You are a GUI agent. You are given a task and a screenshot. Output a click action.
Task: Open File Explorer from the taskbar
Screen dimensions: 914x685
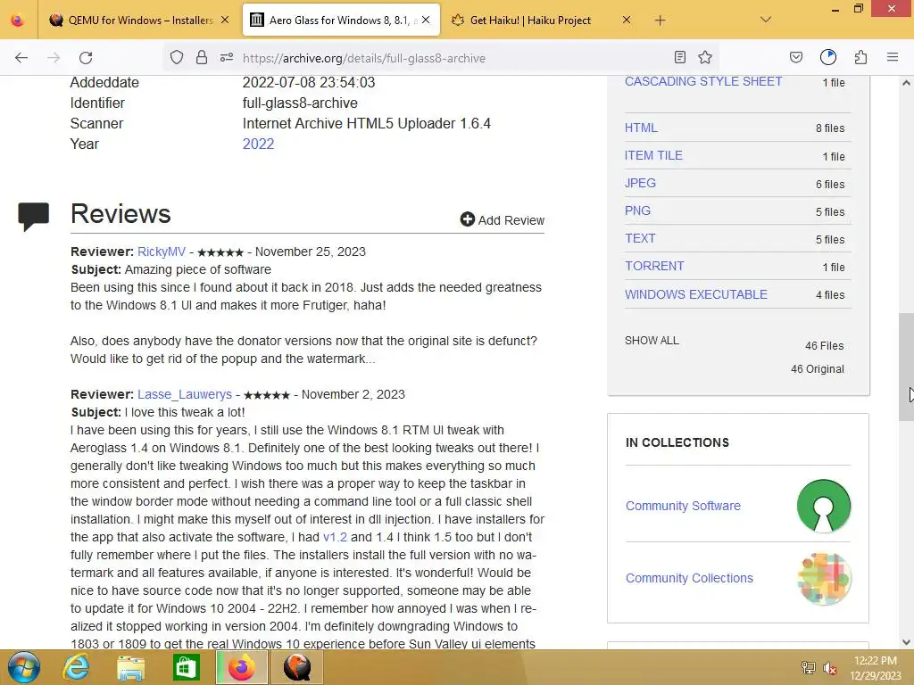[131, 667]
